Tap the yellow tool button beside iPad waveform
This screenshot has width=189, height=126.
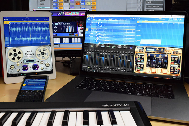pyautogui.click(x=6, y=22)
